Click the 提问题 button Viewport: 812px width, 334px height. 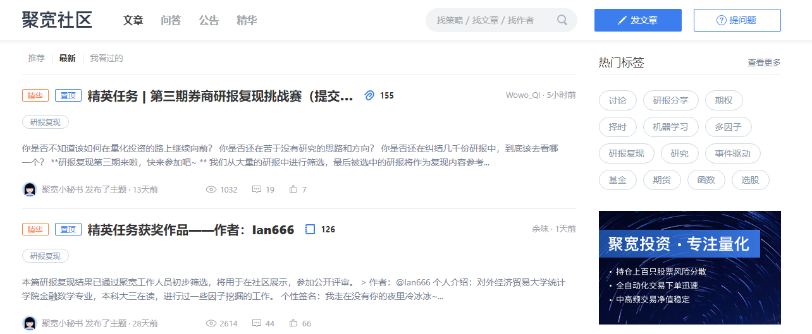coord(737,20)
